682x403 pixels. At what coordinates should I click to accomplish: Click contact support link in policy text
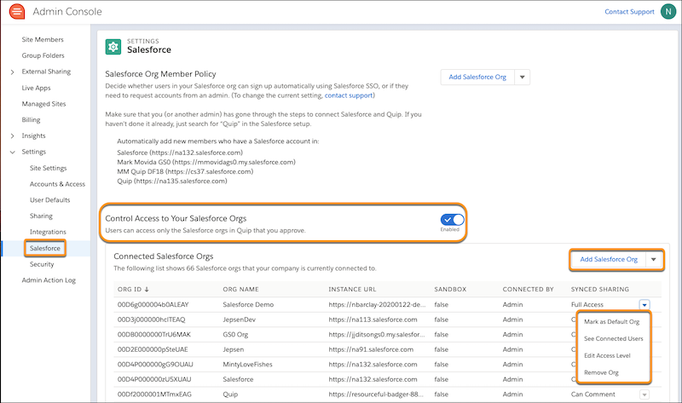(349, 95)
